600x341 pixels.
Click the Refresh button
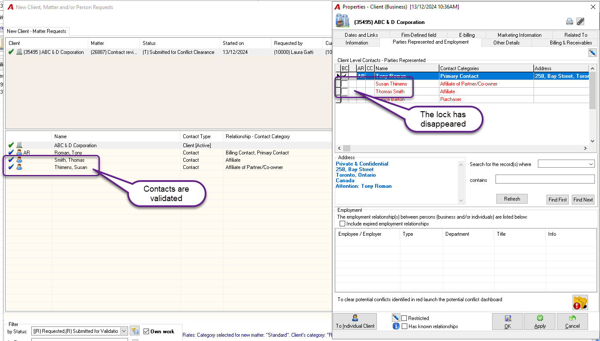click(x=512, y=199)
